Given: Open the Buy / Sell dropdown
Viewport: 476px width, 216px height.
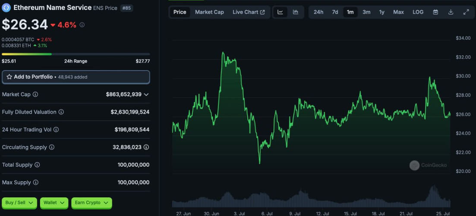Looking at the screenshot, I should (19, 203).
